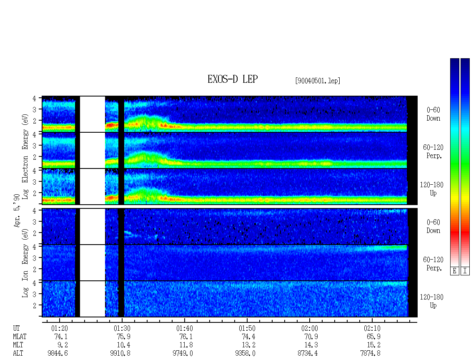
Task: Click the EXOS-D LEP plot title
Action: [x=233, y=79]
